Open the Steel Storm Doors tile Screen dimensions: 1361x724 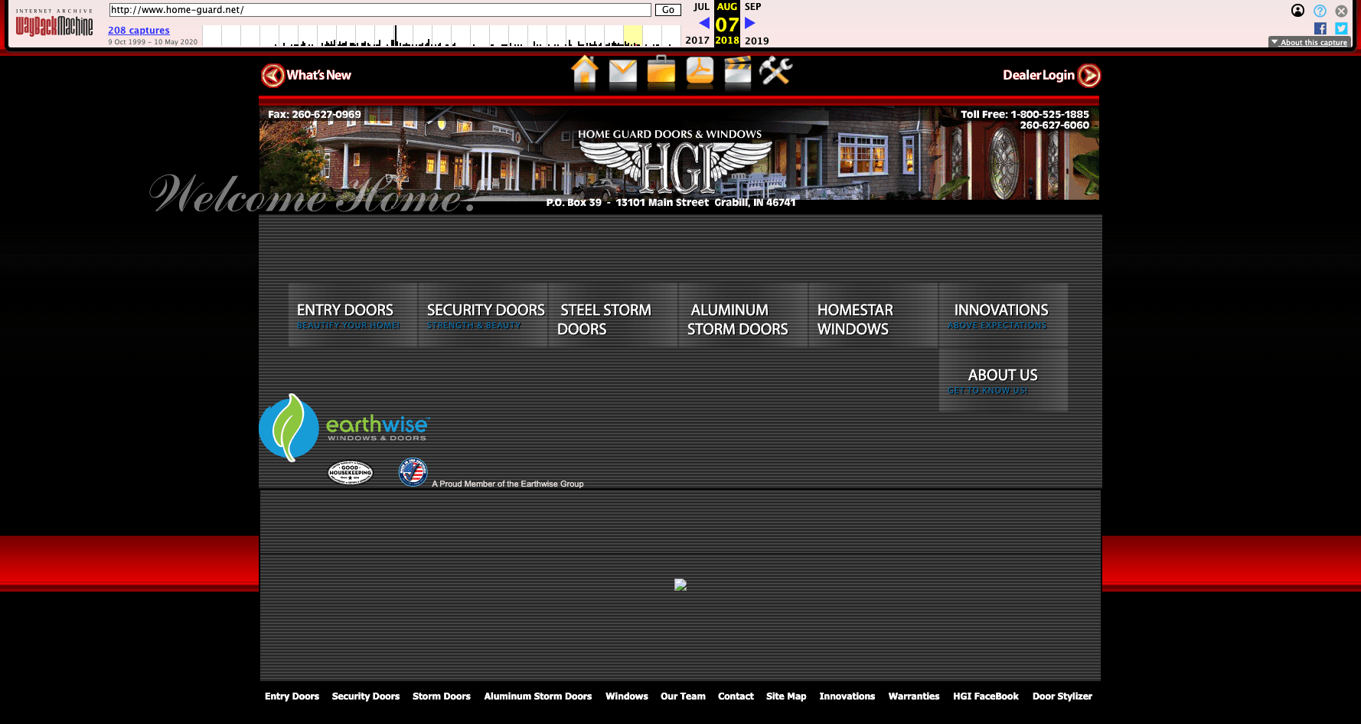click(x=613, y=315)
